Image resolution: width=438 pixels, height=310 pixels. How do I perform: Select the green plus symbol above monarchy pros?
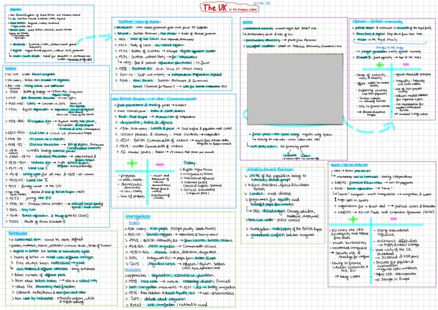click(379, 65)
